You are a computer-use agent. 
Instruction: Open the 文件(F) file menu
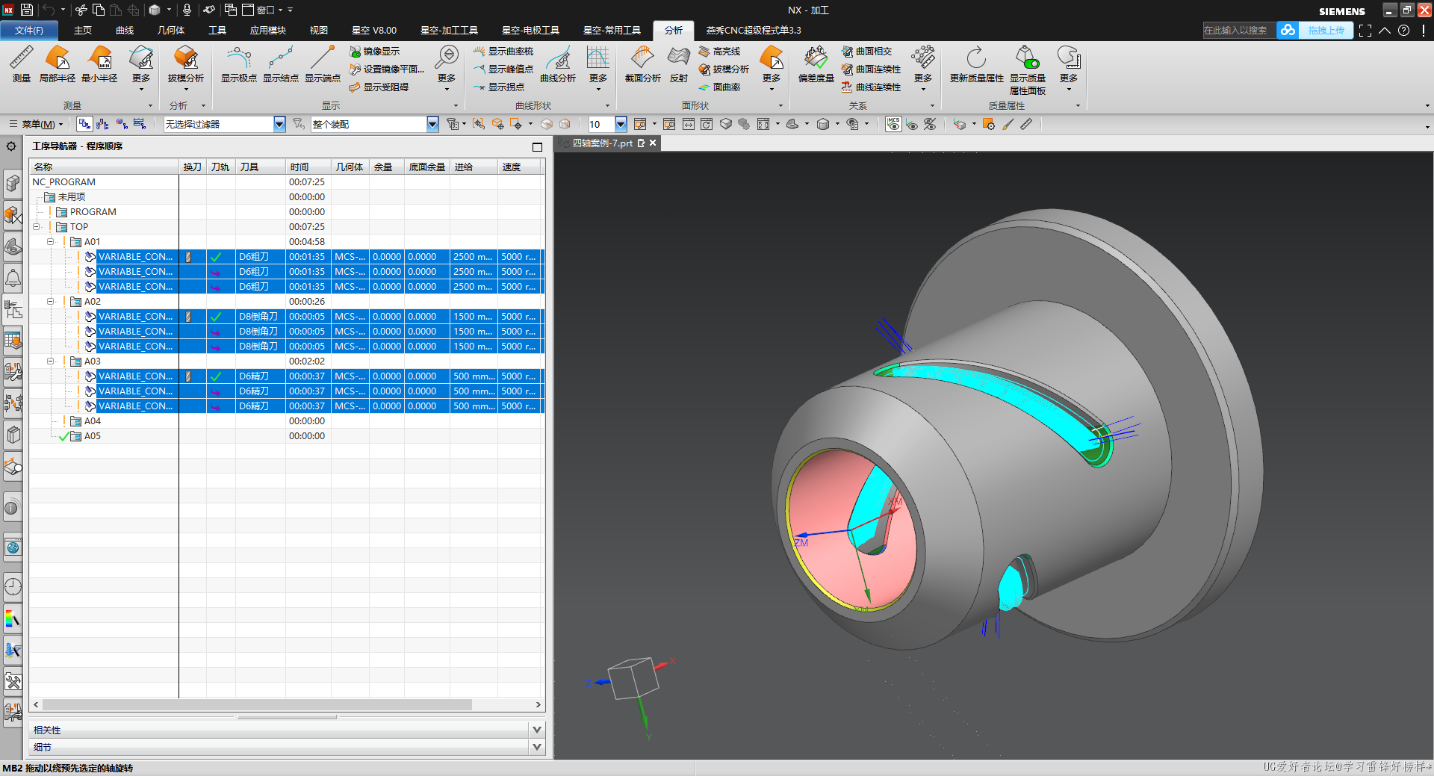coord(28,31)
